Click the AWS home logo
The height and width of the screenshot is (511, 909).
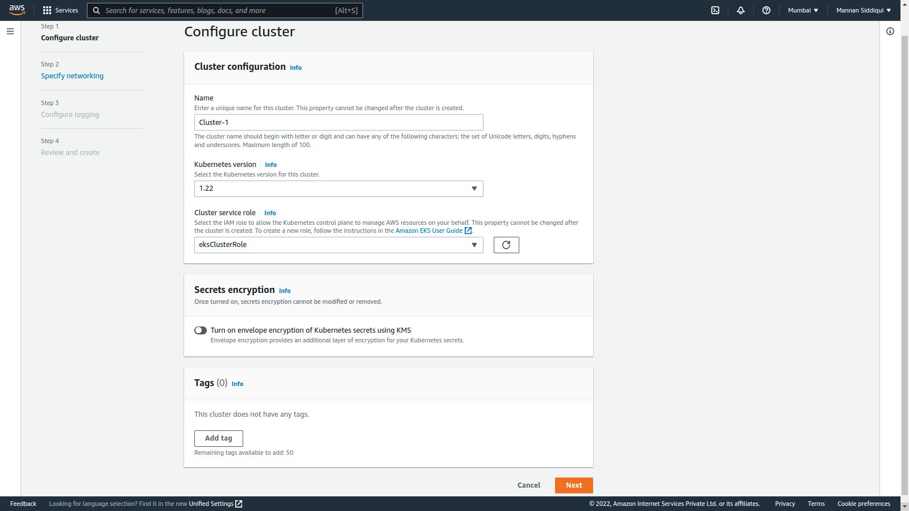(x=17, y=10)
